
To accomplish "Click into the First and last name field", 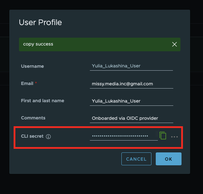I will point(131,101).
